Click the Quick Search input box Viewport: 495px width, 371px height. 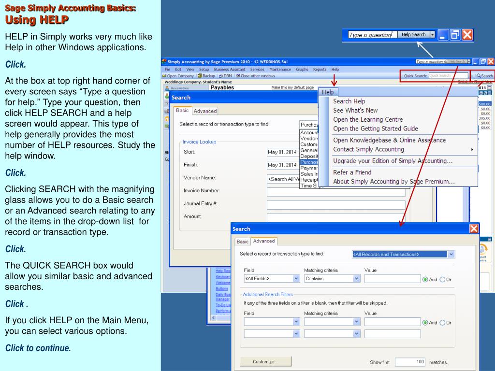[x=448, y=76]
